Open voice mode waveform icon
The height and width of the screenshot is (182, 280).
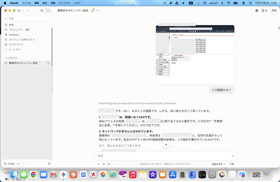(x=109, y=164)
